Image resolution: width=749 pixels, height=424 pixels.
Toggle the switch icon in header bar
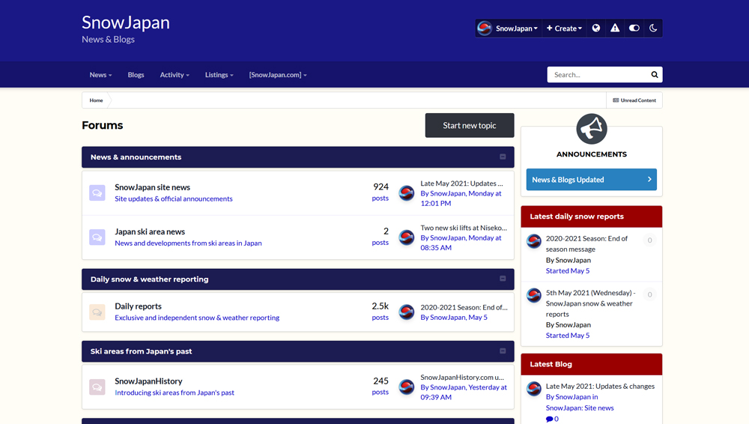click(x=634, y=28)
